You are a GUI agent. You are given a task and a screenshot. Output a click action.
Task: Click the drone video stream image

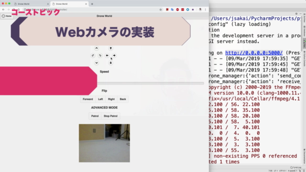click(x=104, y=143)
